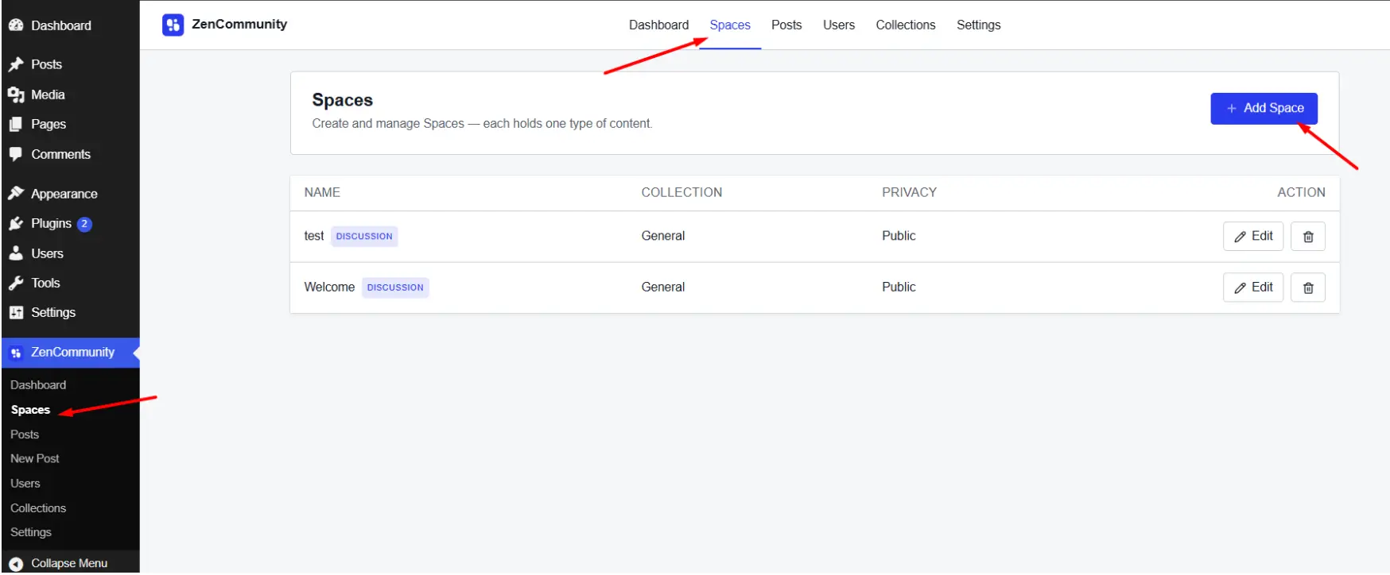Open Dashboard in ZenCommunity submenu

[38, 385]
